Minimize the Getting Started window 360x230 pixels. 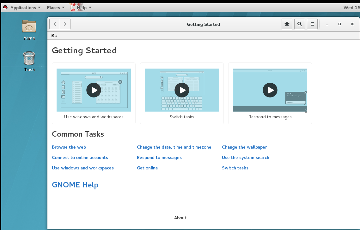[x=327, y=24]
